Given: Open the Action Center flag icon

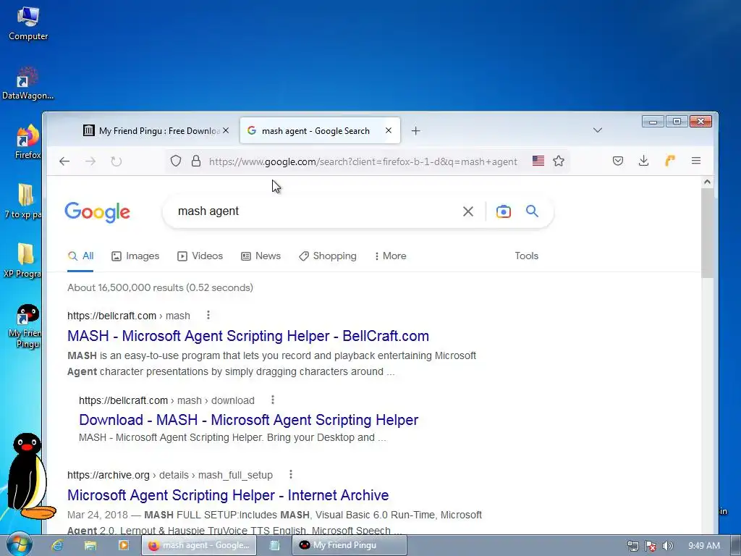Looking at the screenshot, I should point(651,546).
